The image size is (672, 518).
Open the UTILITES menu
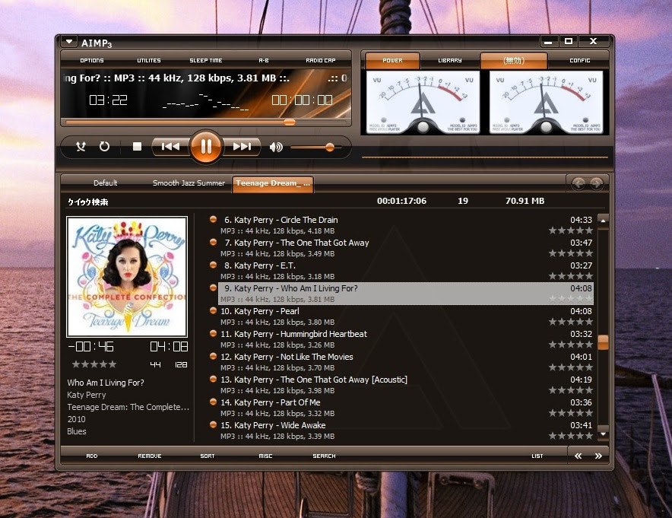click(149, 60)
